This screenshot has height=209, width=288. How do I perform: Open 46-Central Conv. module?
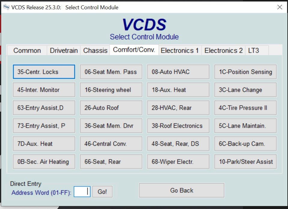tap(111, 143)
